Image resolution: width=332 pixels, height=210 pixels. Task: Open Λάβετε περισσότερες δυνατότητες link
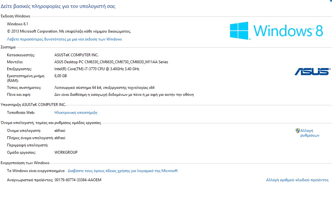[64, 39]
